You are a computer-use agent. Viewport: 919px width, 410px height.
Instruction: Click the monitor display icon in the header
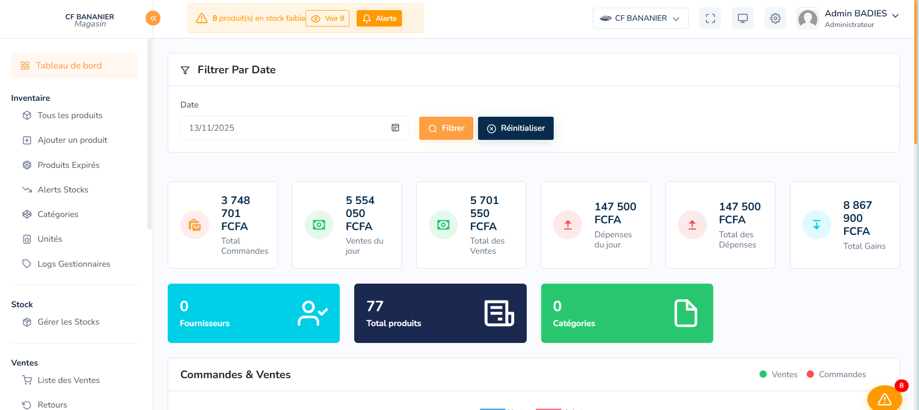click(x=743, y=18)
